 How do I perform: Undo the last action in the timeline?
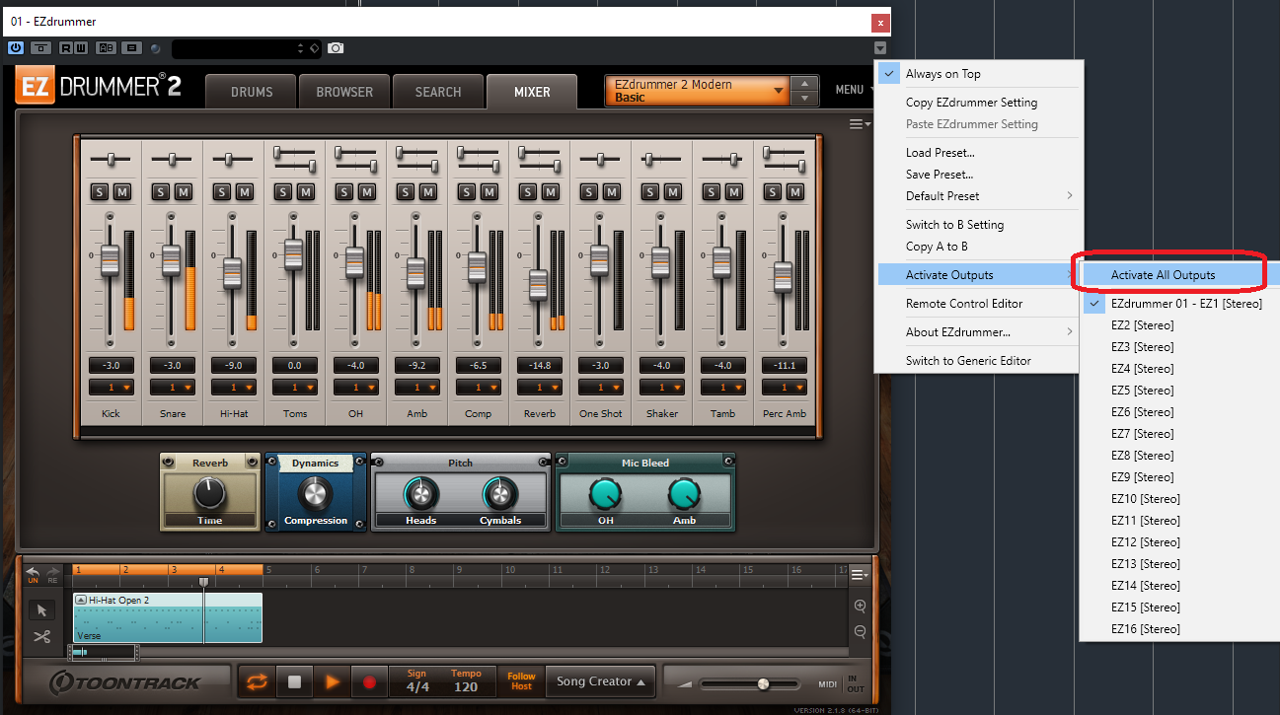pos(33,574)
